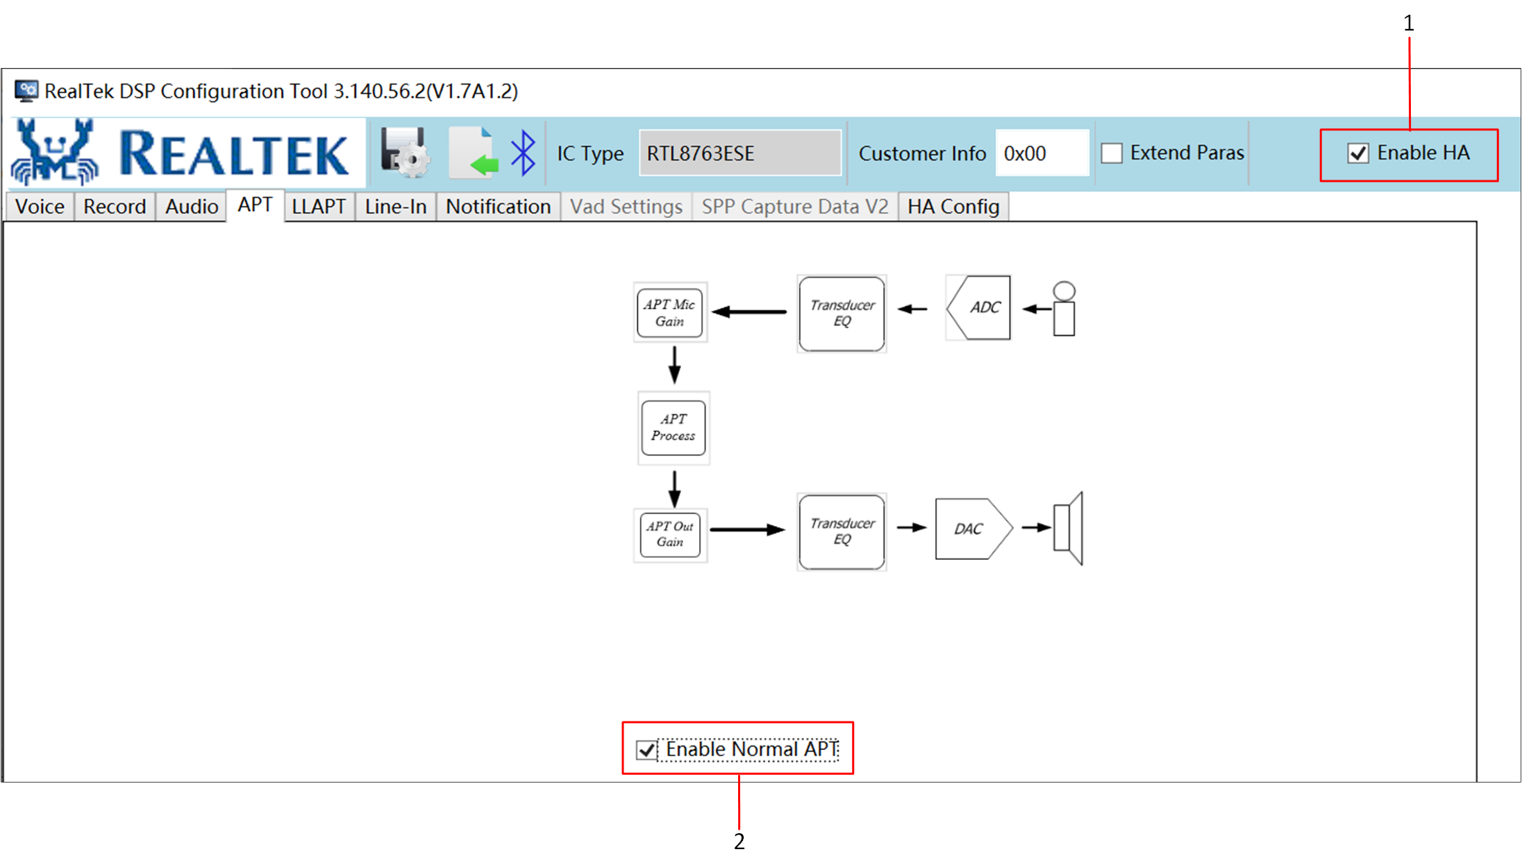
Task: Click the RealTek DSP Configuration Tool title
Action: tap(281, 91)
